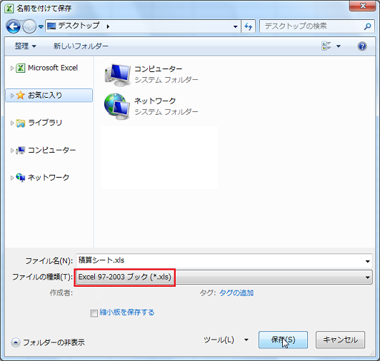Open the view options dropdown arrow
This screenshot has height=361, width=380.
tap(339, 46)
